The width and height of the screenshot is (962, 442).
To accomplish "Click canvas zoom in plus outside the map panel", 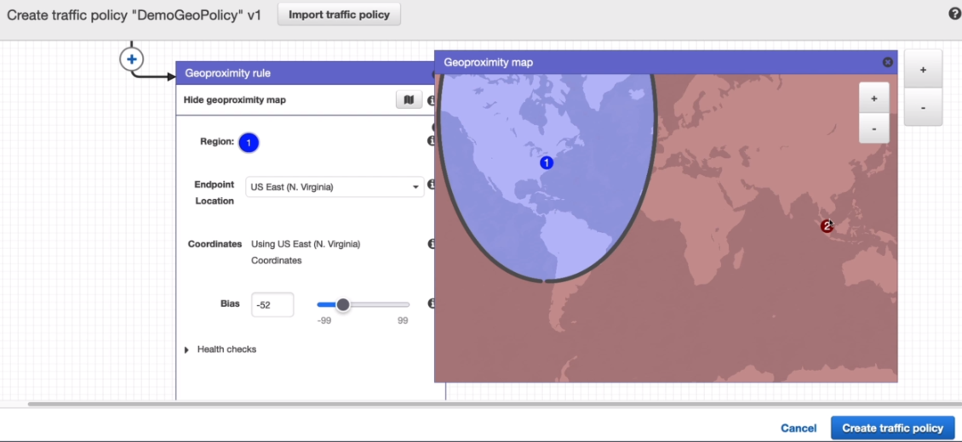I will (x=923, y=70).
